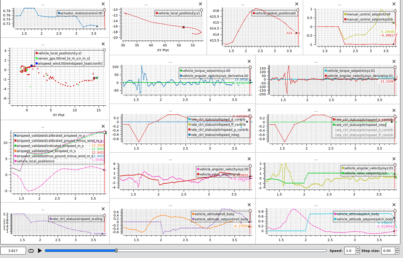Close the vehicle_local_position/[y;x] XY plot
The image size is (403, 258).
pyautogui.click(x=200, y=4)
